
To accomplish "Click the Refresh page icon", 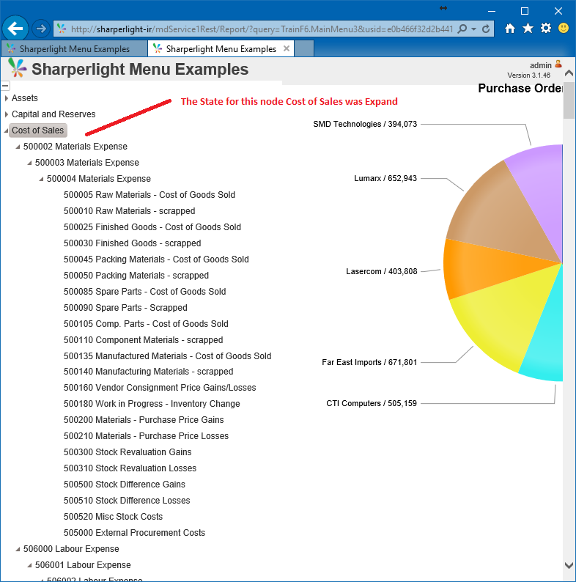I will (x=486, y=29).
